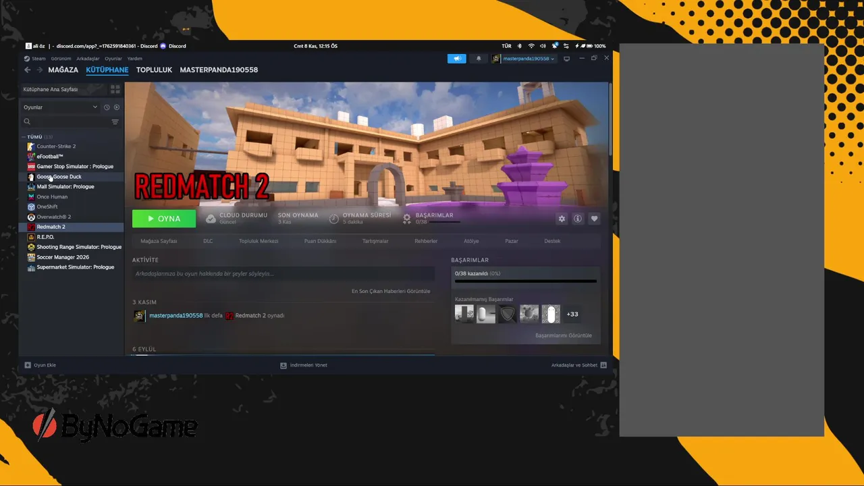
Task: Click the Counter-Strike 2 game icon
Action: (31, 146)
